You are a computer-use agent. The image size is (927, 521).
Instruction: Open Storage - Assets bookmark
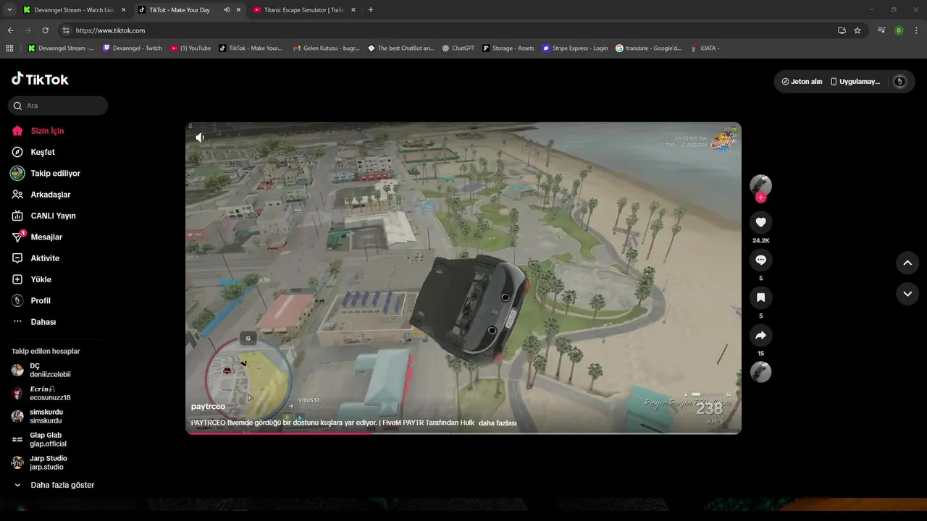point(508,48)
